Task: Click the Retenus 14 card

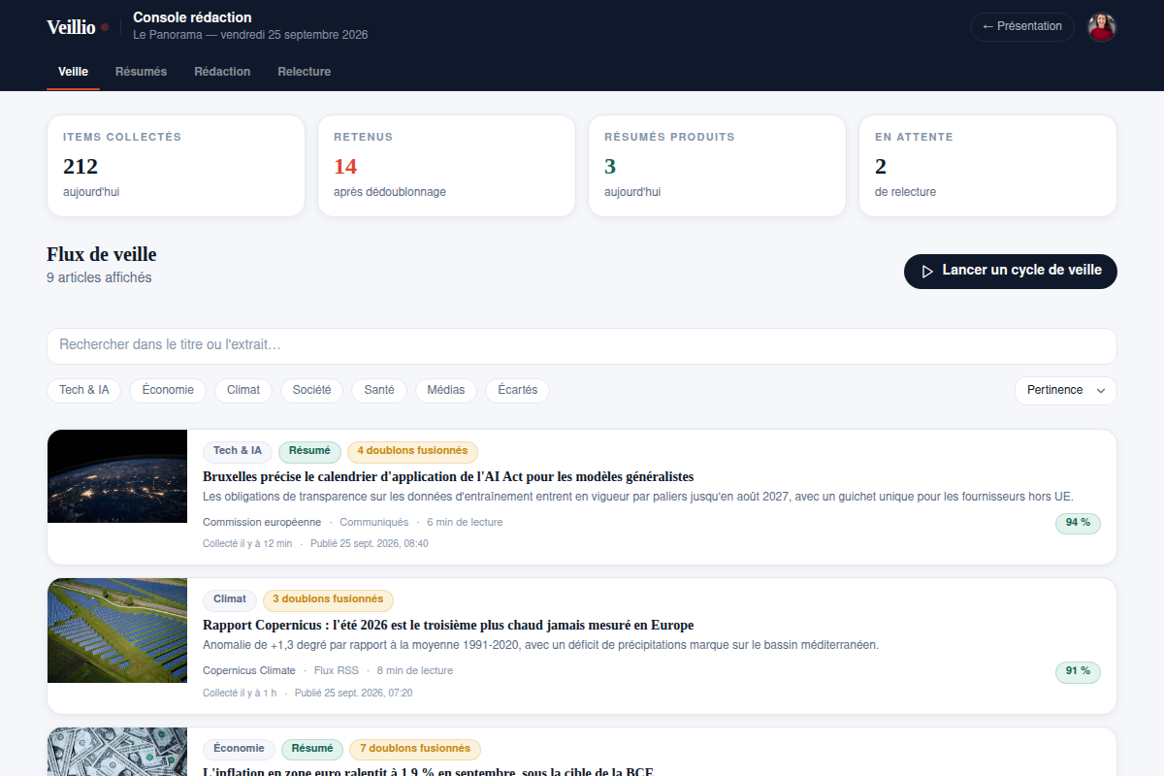Action: click(446, 166)
